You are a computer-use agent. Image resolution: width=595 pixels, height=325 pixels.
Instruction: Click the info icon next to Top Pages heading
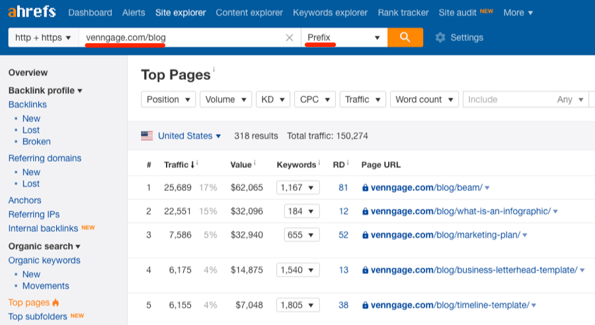(x=214, y=69)
